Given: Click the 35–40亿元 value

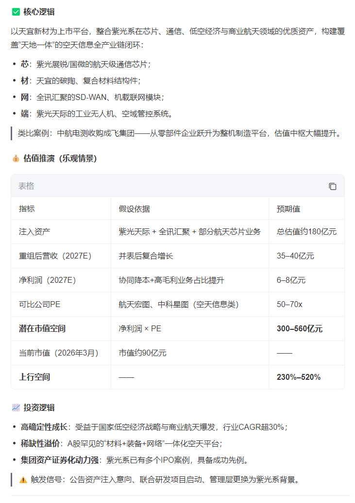Looking at the screenshot, I should (x=295, y=256).
